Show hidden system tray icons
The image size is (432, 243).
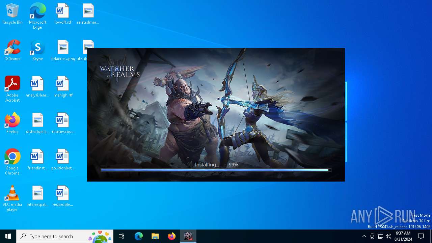(364, 236)
